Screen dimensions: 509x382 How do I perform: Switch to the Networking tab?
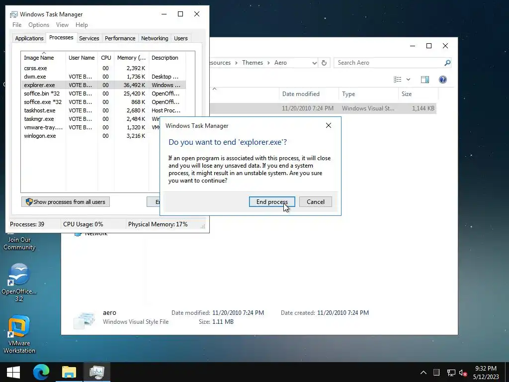pyautogui.click(x=155, y=38)
